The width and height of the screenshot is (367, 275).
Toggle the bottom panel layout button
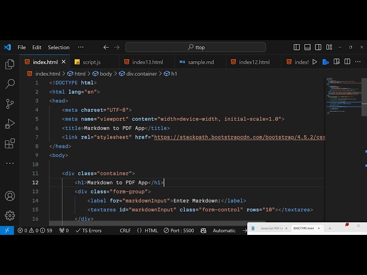coord(307,48)
